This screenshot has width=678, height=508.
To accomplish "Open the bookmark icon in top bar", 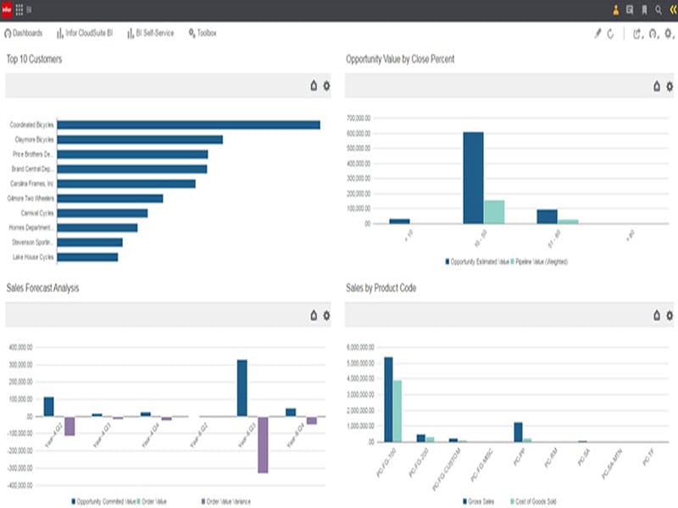I will (644, 10).
